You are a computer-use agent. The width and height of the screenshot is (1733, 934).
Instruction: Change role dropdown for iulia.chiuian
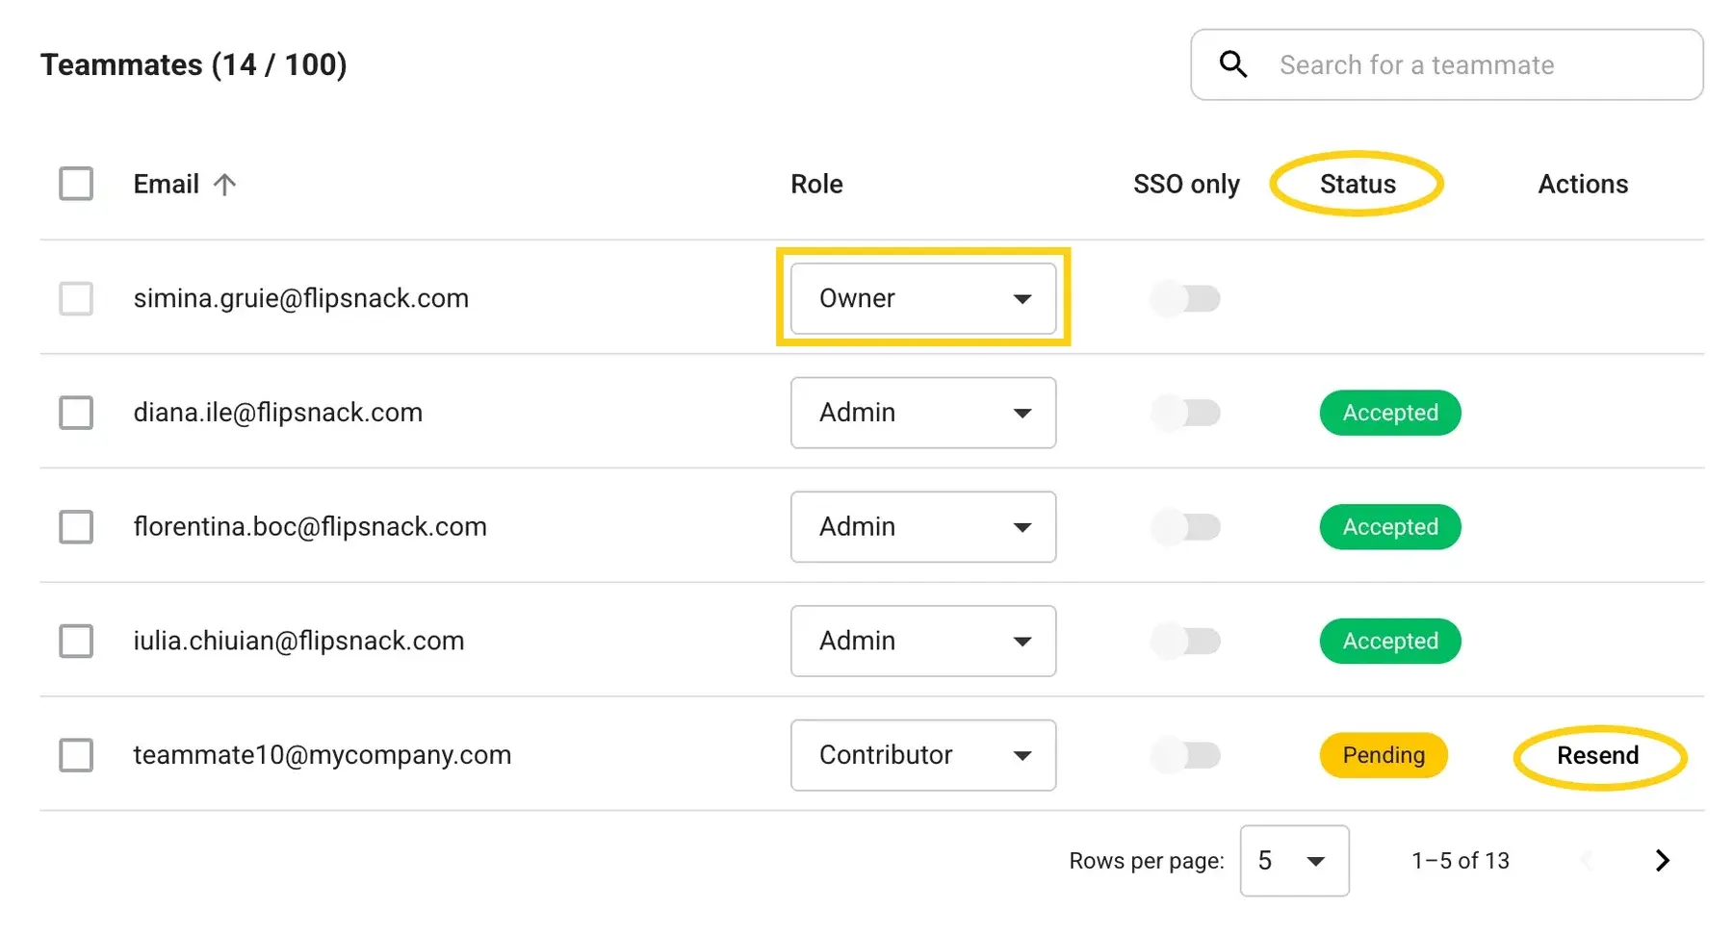click(x=923, y=641)
